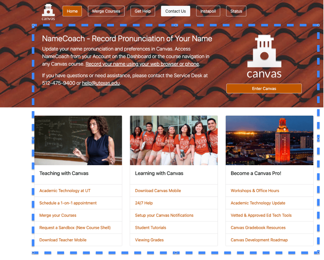Open Canvas Development Roadmap link

(x=259, y=240)
